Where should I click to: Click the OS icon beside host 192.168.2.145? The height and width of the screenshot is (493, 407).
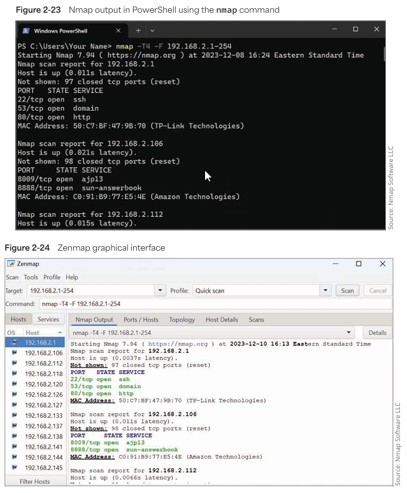(14, 468)
